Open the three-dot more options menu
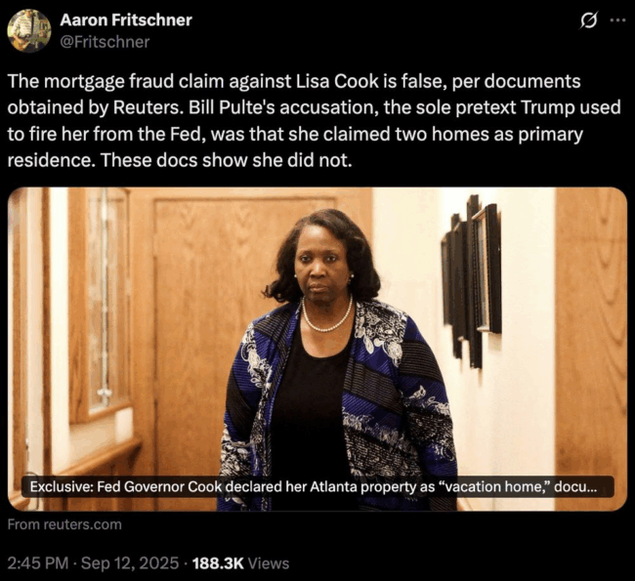 pyautogui.click(x=618, y=20)
